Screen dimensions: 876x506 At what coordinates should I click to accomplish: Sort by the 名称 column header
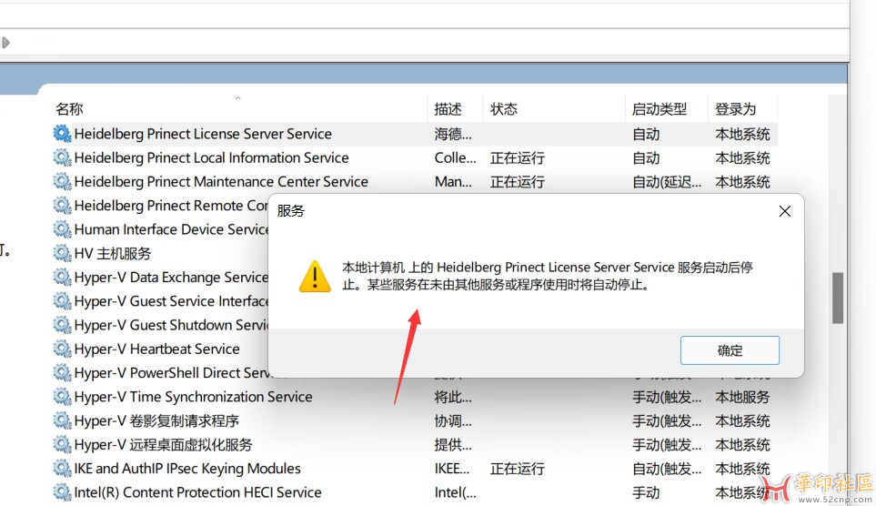[x=69, y=109]
